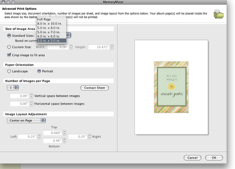This screenshot has height=169, width=235.
Task: Pick 5.0 in. x 7.0 in. size
Action: [x=51, y=32]
